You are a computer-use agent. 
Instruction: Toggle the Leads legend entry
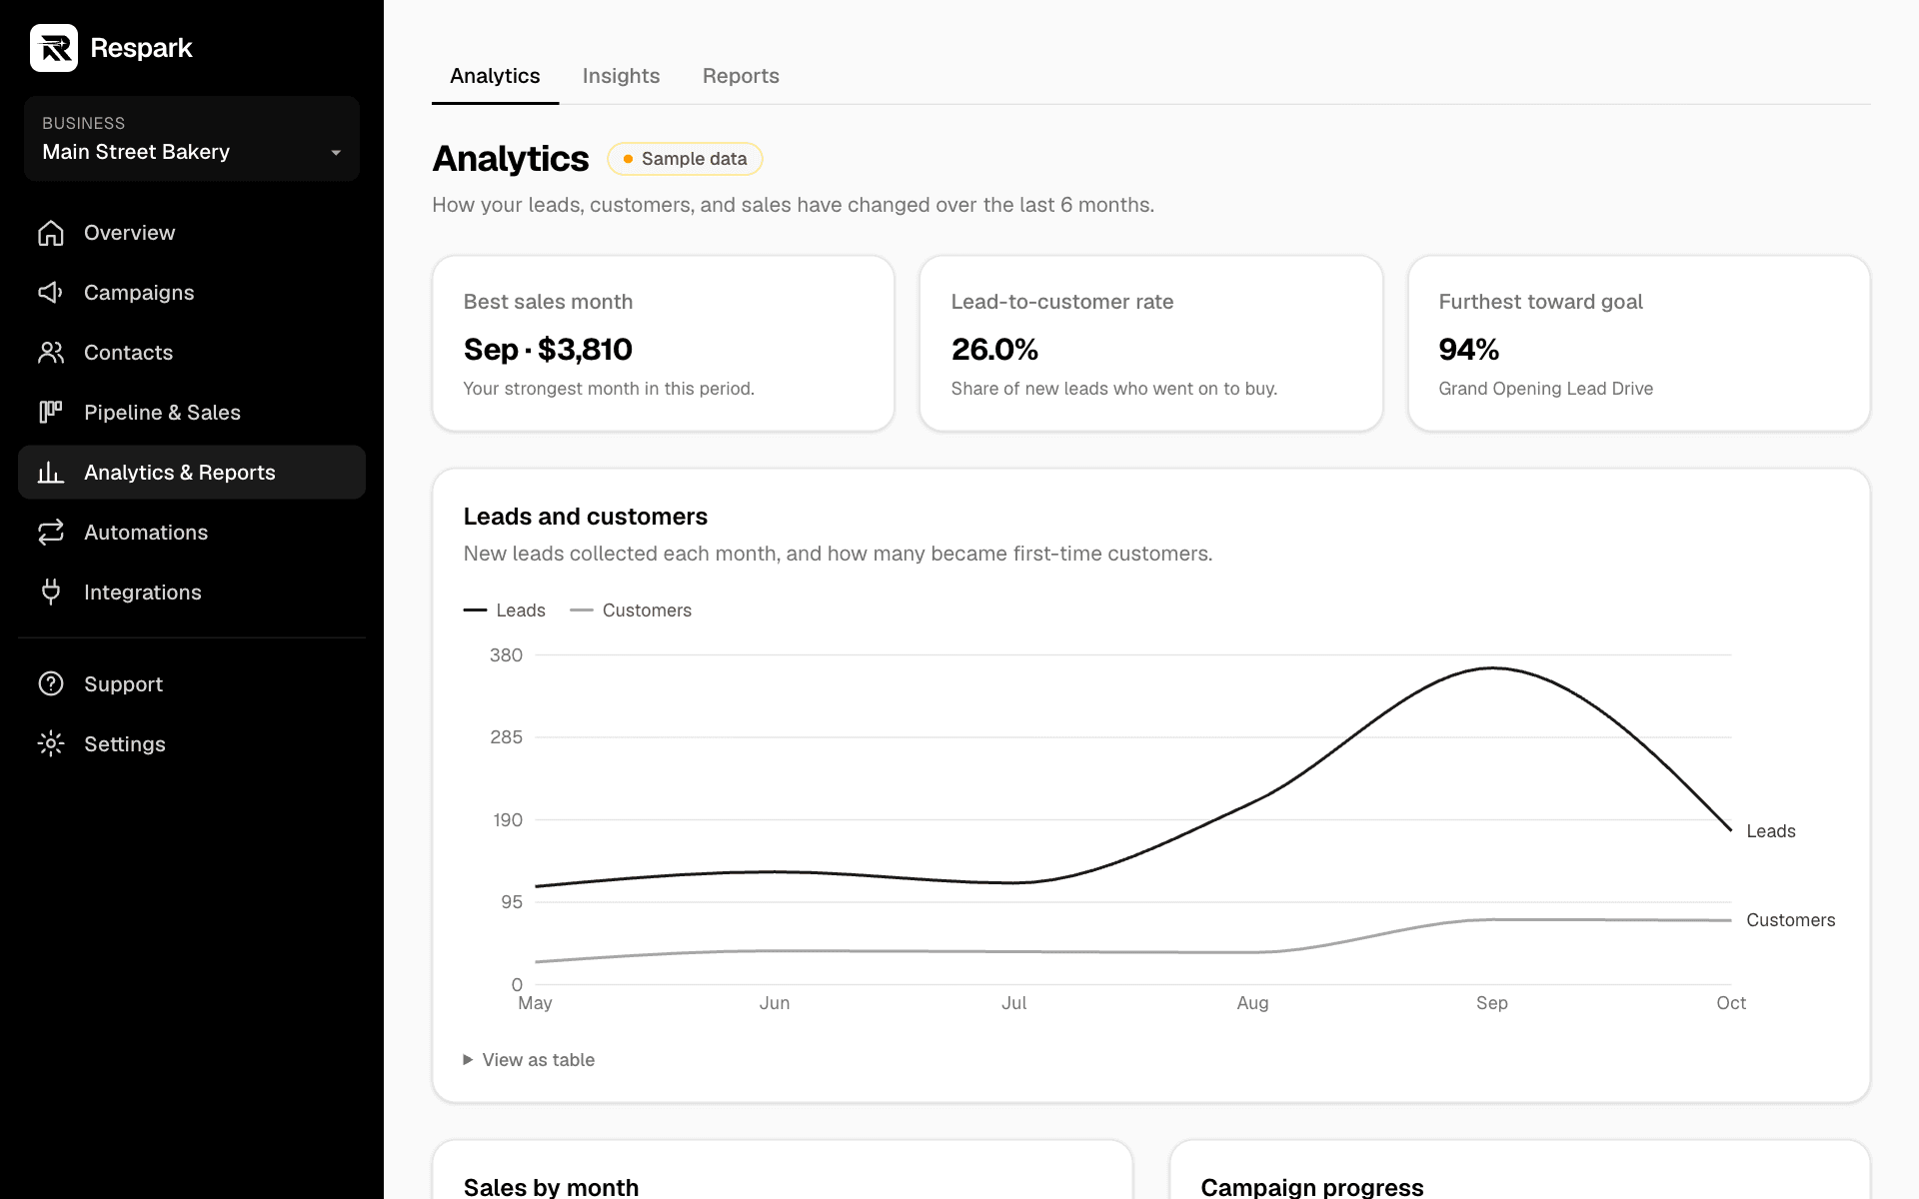(x=505, y=610)
